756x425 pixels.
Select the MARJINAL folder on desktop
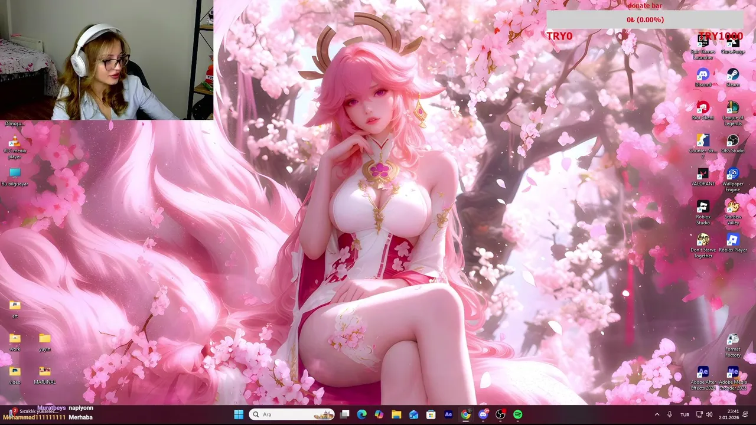tap(45, 375)
